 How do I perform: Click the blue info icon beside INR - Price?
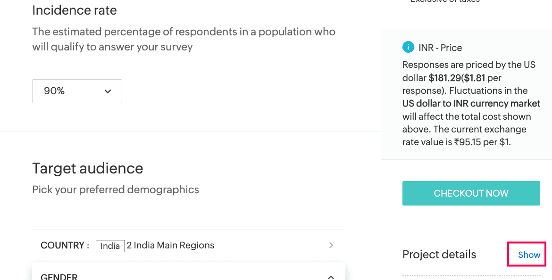pyautogui.click(x=408, y=47)
